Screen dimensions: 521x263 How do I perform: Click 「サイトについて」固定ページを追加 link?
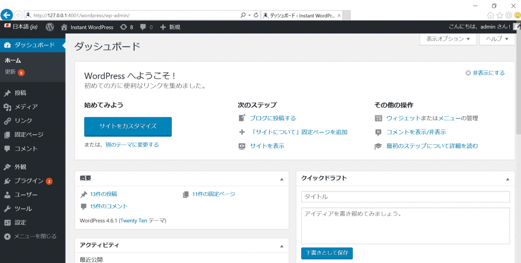(299, 132)
